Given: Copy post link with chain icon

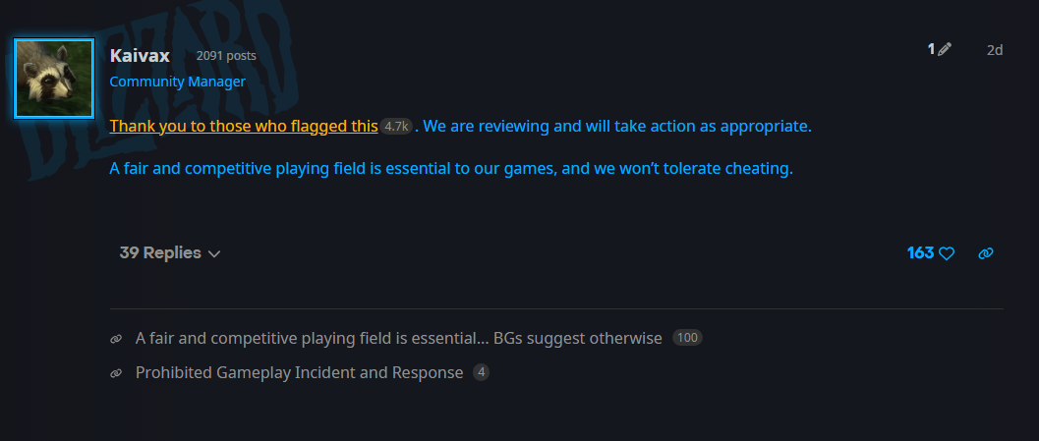Looking at the screenshot, I should click(x=985, y=253).
